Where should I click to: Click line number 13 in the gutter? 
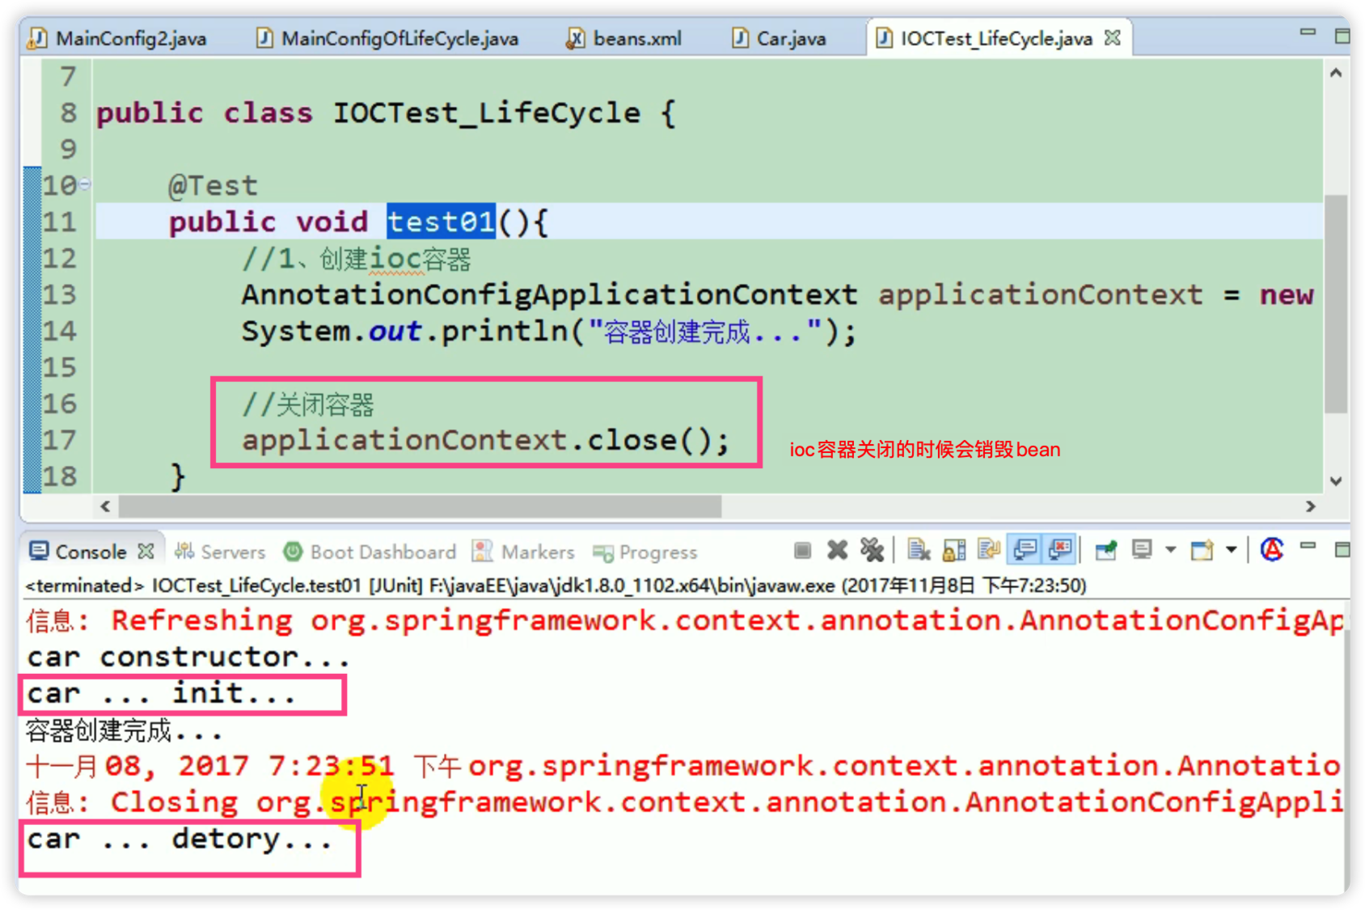pos(59,294)
